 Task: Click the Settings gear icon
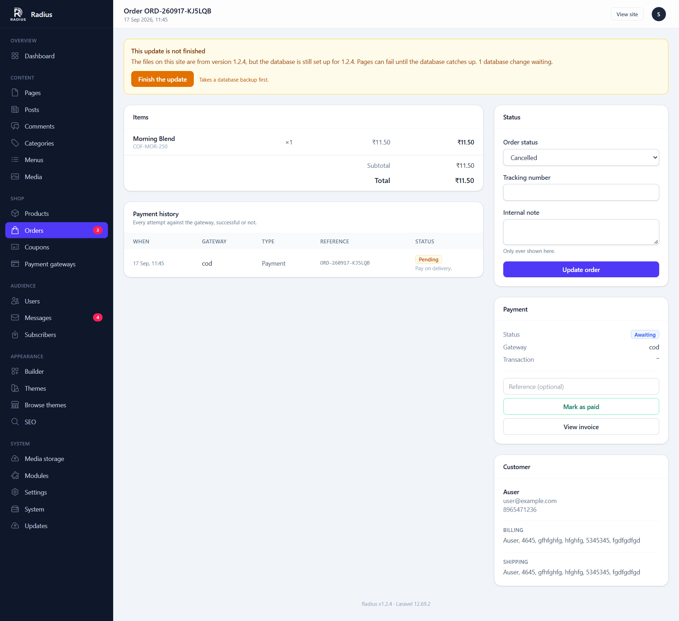(15, 492)
